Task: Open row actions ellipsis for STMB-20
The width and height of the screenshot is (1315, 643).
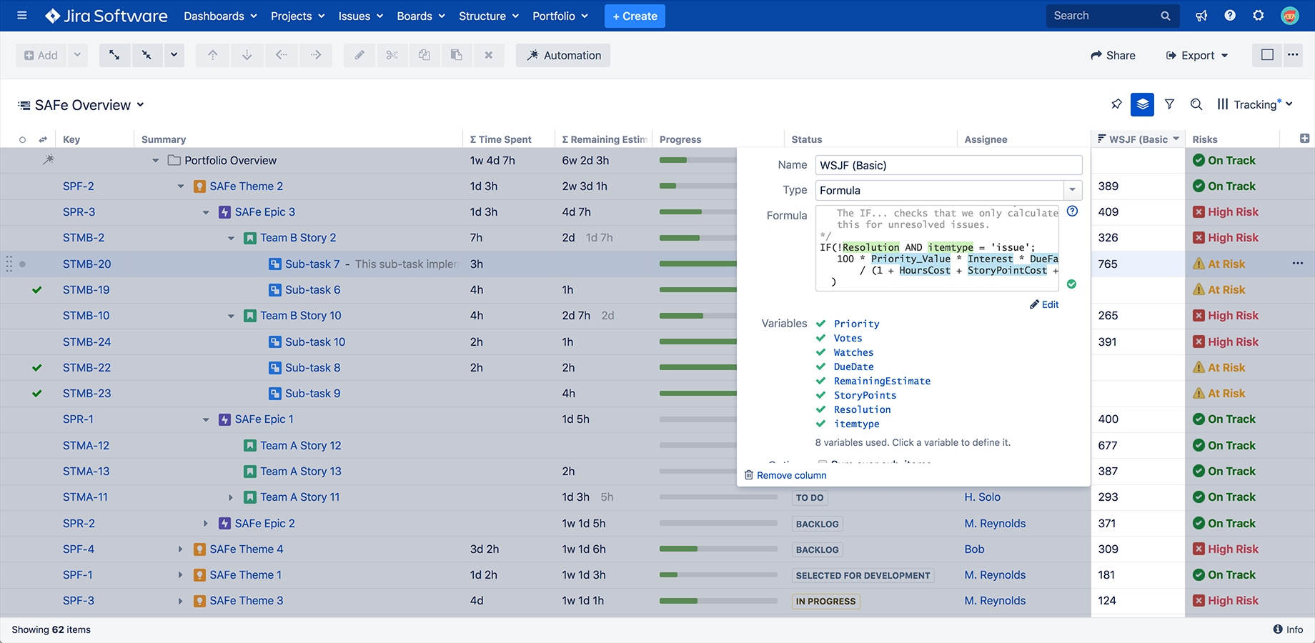Action: click(x=1298, y=264)
